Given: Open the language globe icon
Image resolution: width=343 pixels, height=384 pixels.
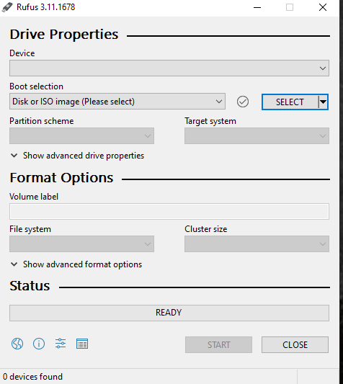Looking at the screenshot, I should pyautogui.click(x=17, y=344).
